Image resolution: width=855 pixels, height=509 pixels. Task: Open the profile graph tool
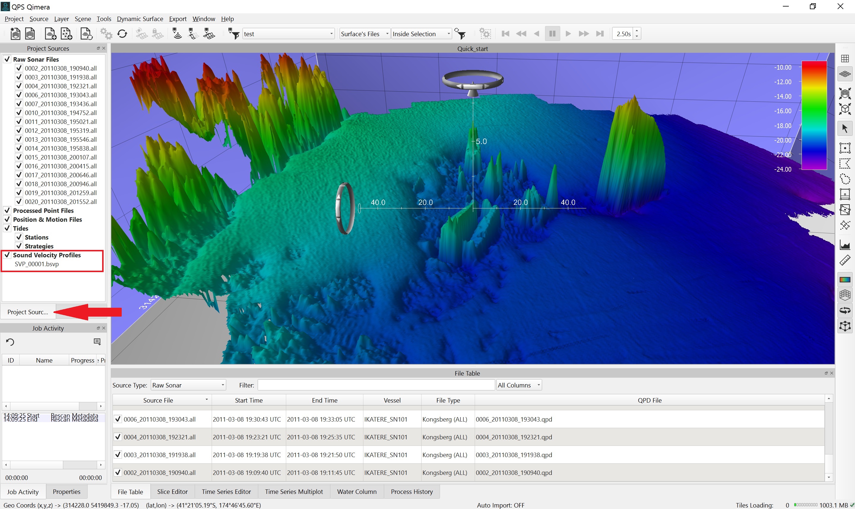pos(845,245)
